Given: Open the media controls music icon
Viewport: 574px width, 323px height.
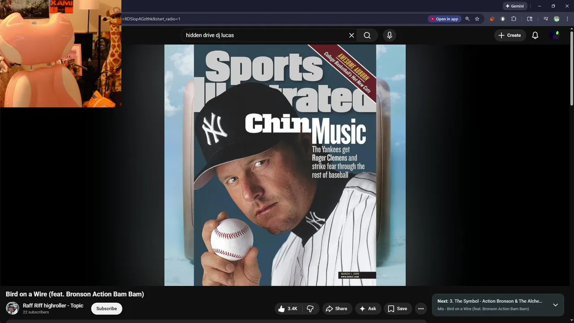Looking at the screenshot, I should (546, 19).
